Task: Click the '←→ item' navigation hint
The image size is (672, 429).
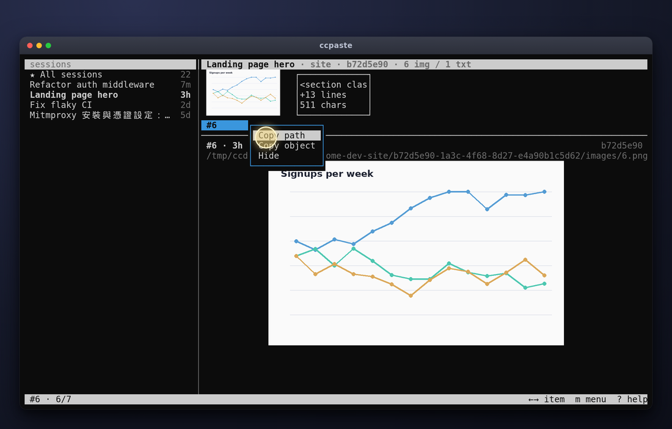Action: (x=546, y=400)
